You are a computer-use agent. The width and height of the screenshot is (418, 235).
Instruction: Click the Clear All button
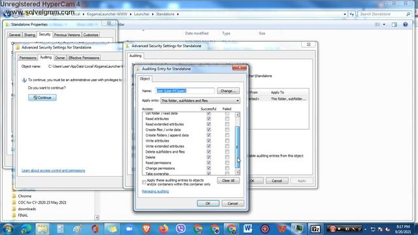tap(228, 181)
